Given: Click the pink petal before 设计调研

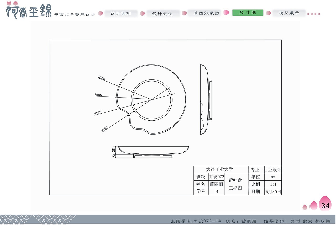Looking at the screenshot, I should (100, 13).
